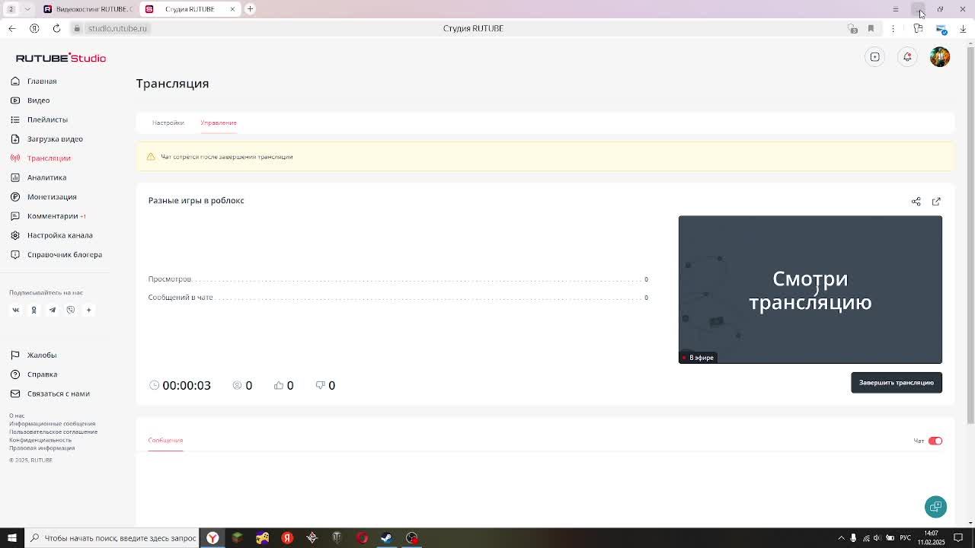Viewport: 975px width, 548px height.
Task: Click the viewers counter icon
Action: click(x=237, y=385)
